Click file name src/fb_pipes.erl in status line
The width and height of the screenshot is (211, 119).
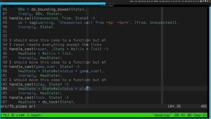pyautogui.click(x=18, y=106)
